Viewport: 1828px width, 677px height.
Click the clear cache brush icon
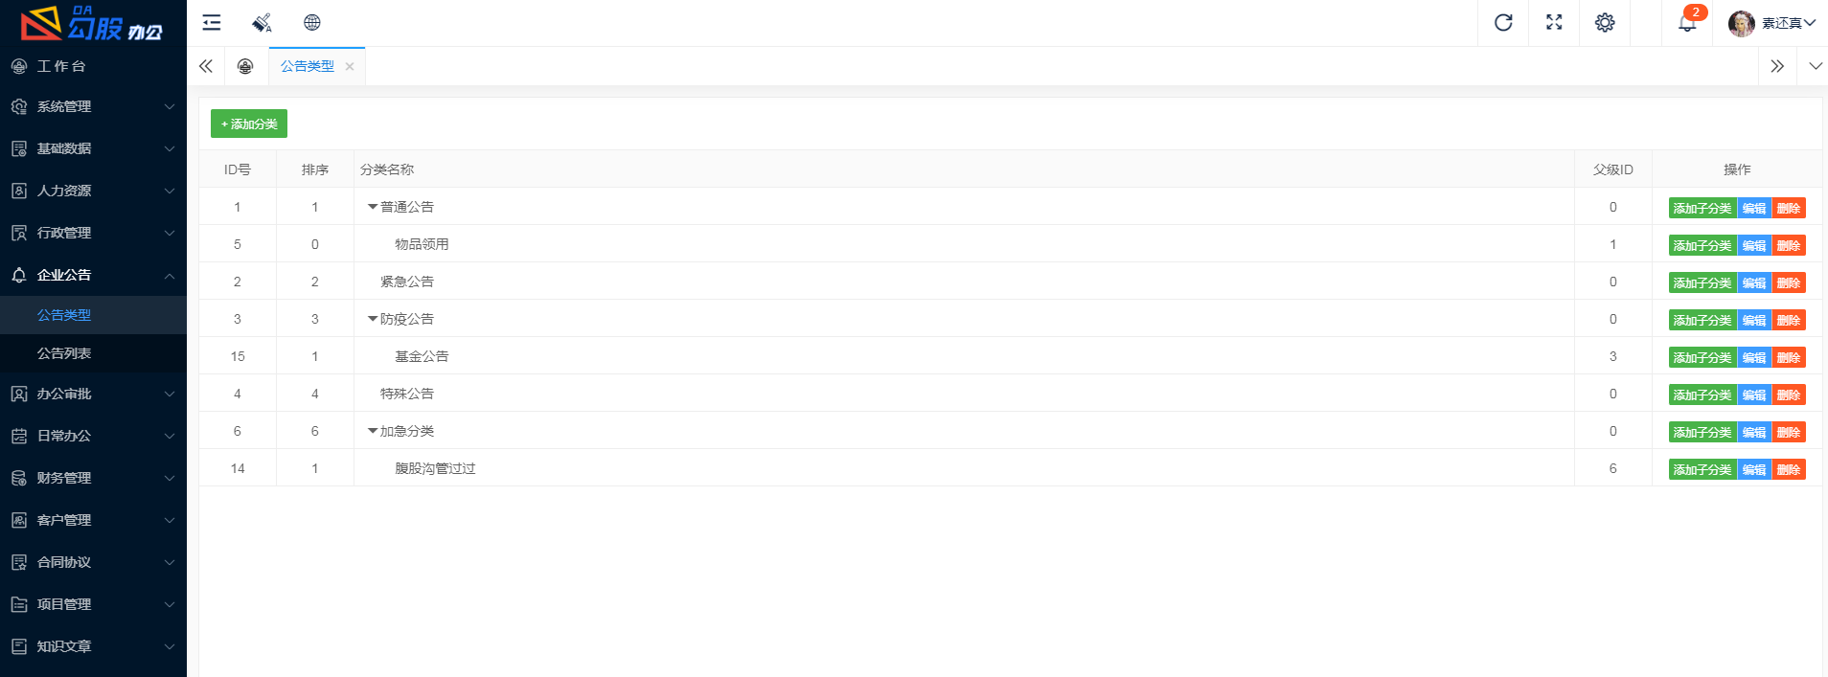point(262,23)
